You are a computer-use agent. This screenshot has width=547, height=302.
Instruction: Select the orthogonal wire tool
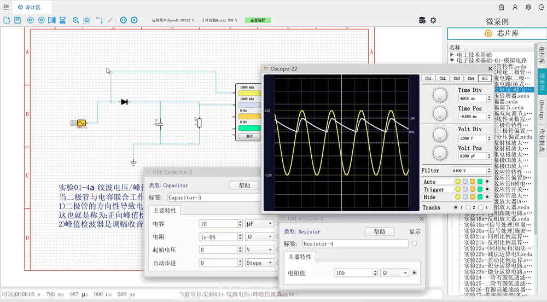(100, 20)
